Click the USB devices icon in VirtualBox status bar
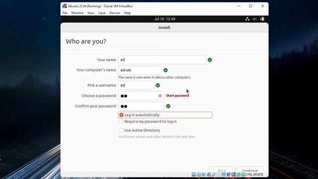Viewport: 318px width, 179px height. (x=214, y=175)
